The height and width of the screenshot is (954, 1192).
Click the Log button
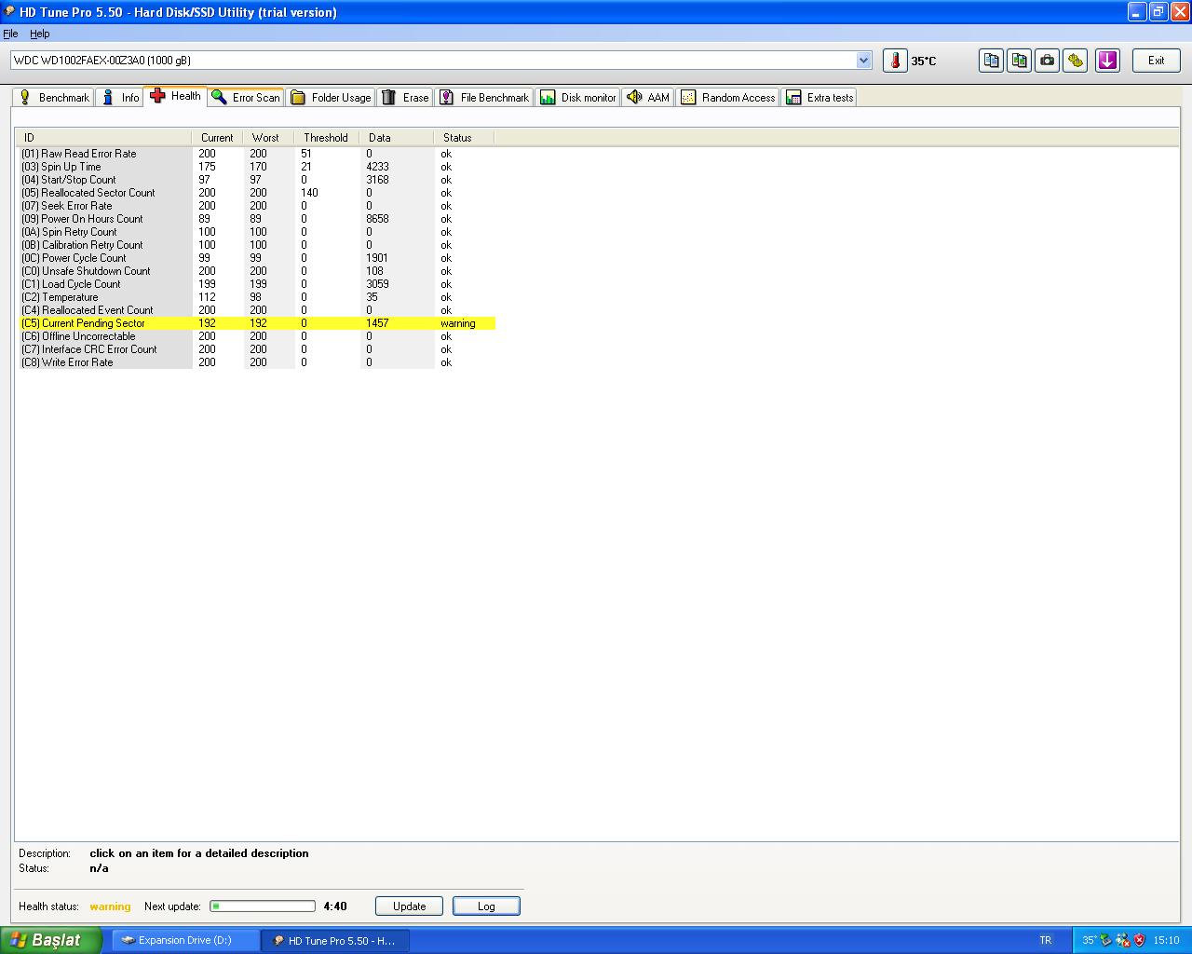pyautogui.click(x=486, y=906)
